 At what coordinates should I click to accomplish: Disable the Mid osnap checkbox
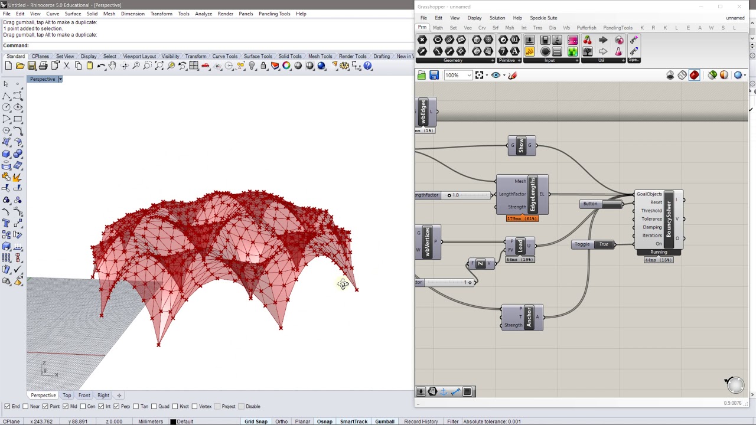pyautogui.click(x=65, y=406)
